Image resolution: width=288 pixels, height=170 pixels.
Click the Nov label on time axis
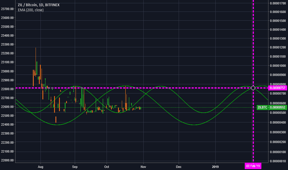(x=143, y=167)
